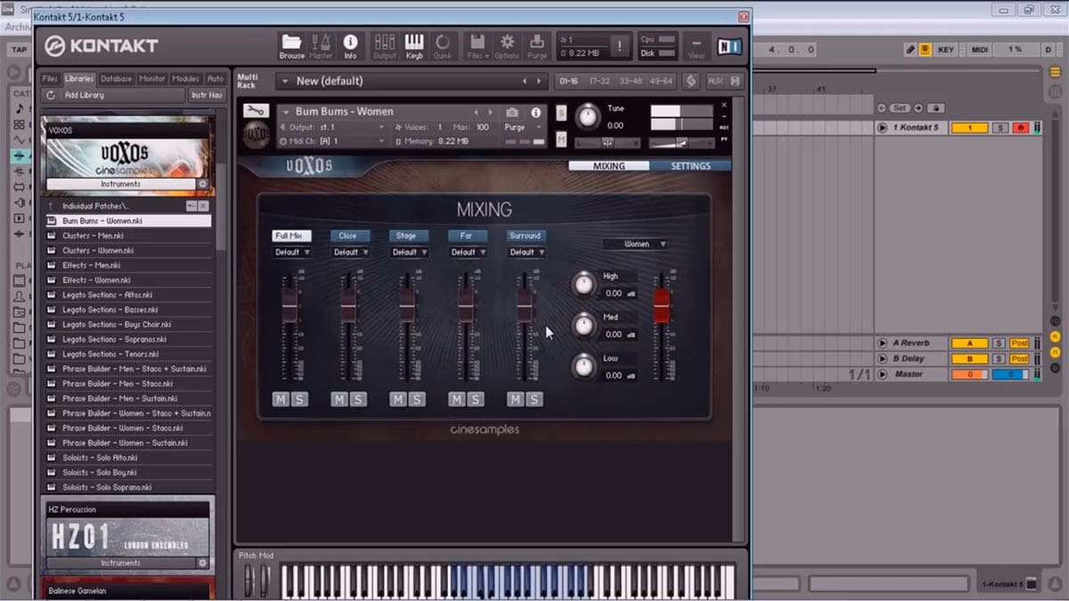The width and height of the screenshot is (1069, 601).
Task: Open Close Default output dropdown
Action: [351, 252]
